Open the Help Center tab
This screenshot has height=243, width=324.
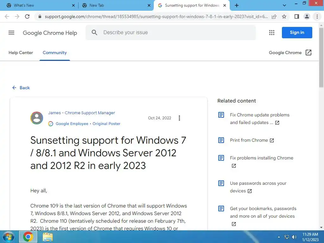pyautogui.click(x=21, y=53)
